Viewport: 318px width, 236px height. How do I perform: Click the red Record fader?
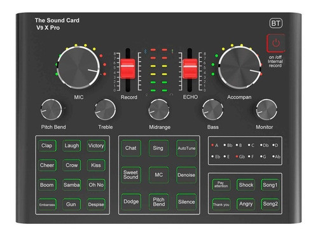(x=128, y=69)
